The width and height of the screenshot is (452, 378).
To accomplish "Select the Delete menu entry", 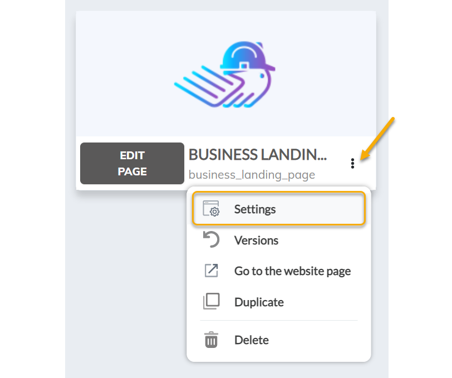I will pyautogui.click(x=279, y=340).
